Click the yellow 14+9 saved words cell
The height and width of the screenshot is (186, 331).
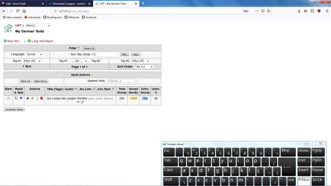point(133,98)
